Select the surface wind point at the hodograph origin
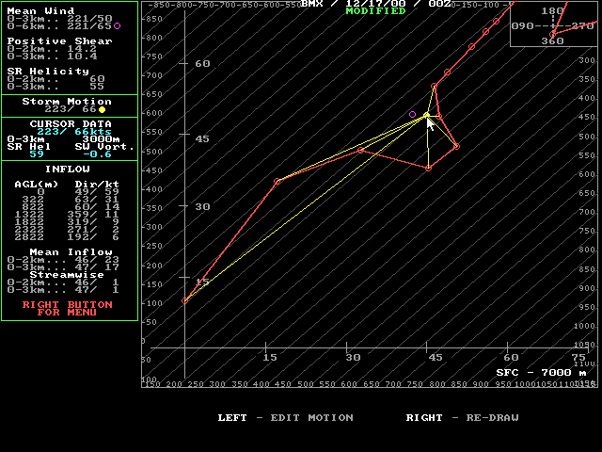Image resolution: width=602 pixels, height=452 pixels. tap(185, 300)
